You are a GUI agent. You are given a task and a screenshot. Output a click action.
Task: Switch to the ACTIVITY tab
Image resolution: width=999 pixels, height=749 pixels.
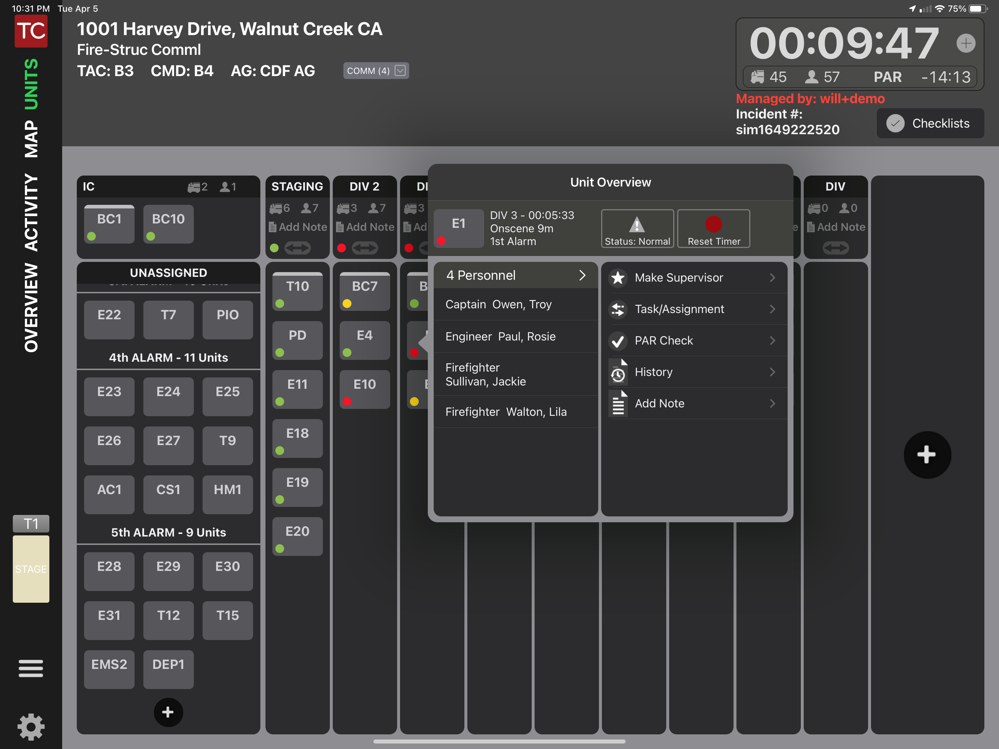(x=31, y=212)
